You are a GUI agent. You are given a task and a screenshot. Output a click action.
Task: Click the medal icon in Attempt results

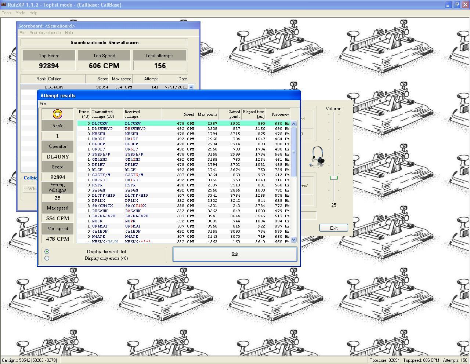click(57, 114)
